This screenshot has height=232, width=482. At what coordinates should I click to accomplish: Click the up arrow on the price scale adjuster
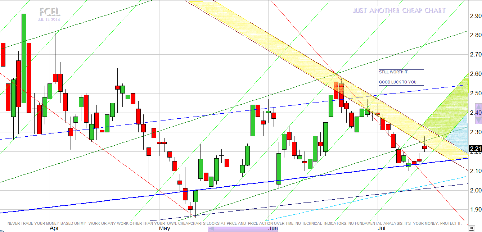[x=478, y=107]
